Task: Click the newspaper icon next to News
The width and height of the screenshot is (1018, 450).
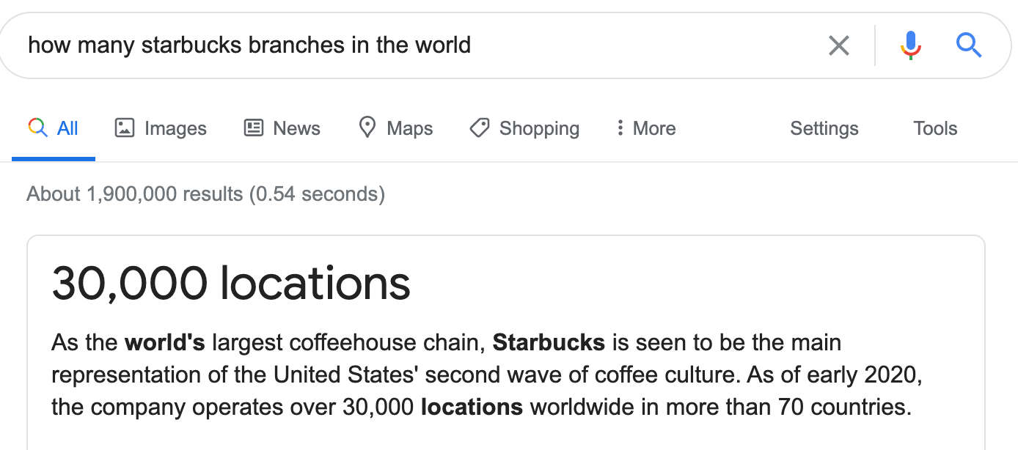Action: point(253,128)
